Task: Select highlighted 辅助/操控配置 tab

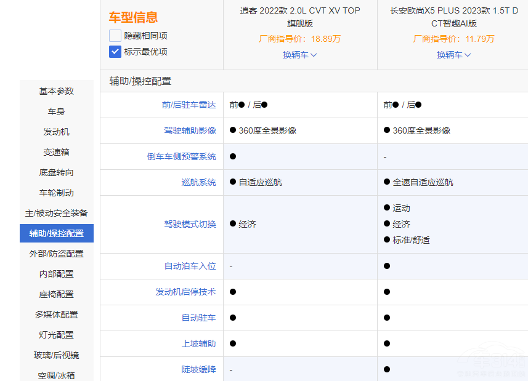Action: click(x=57, y=233)
